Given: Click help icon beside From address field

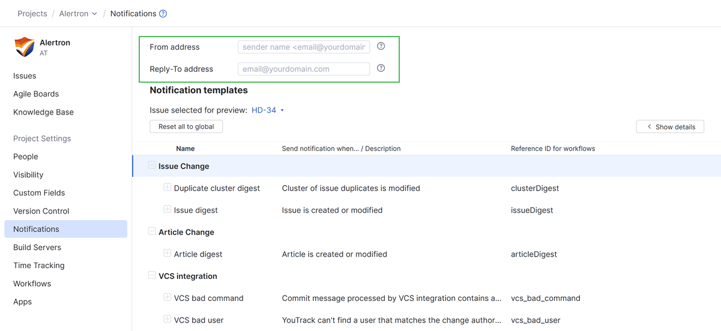Looking at the screenshot, I should coord(381,46).
